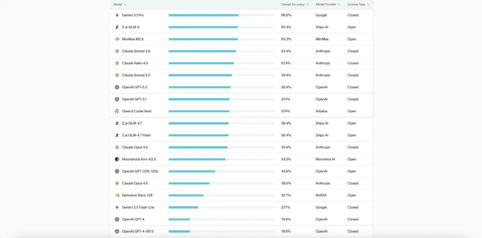Click the Claude Sonnet 4.5 logo icon
The image size is (482, 238).
coord(117,75)
